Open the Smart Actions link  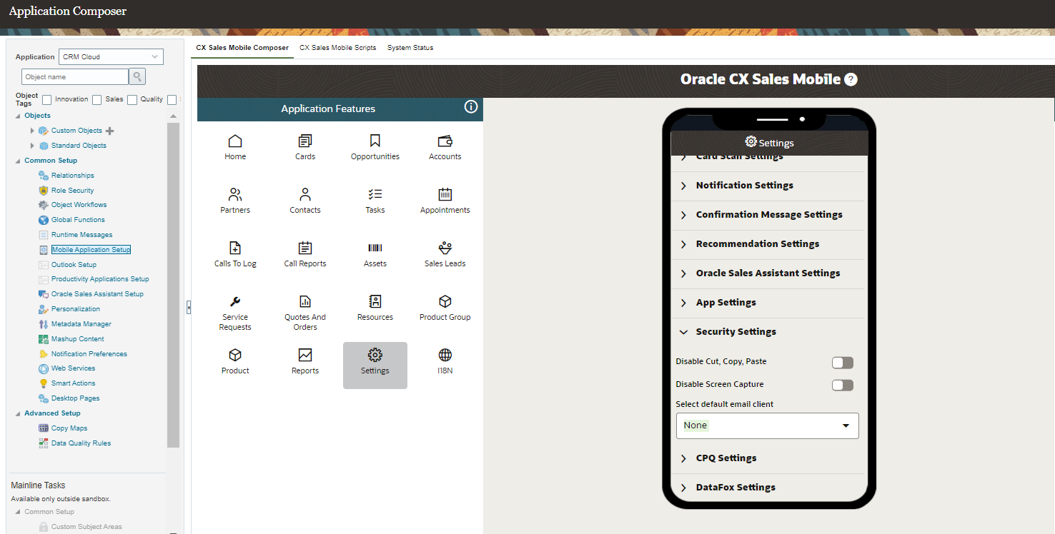pyautogui.click(x=73, y=383)
